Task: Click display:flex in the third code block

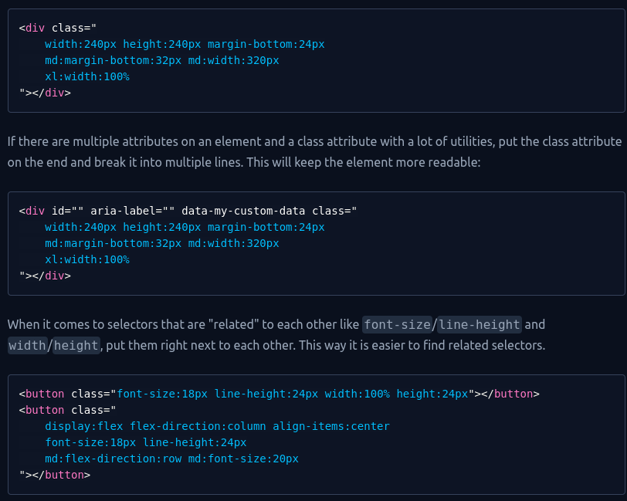Action: click(x=84, y=426)
